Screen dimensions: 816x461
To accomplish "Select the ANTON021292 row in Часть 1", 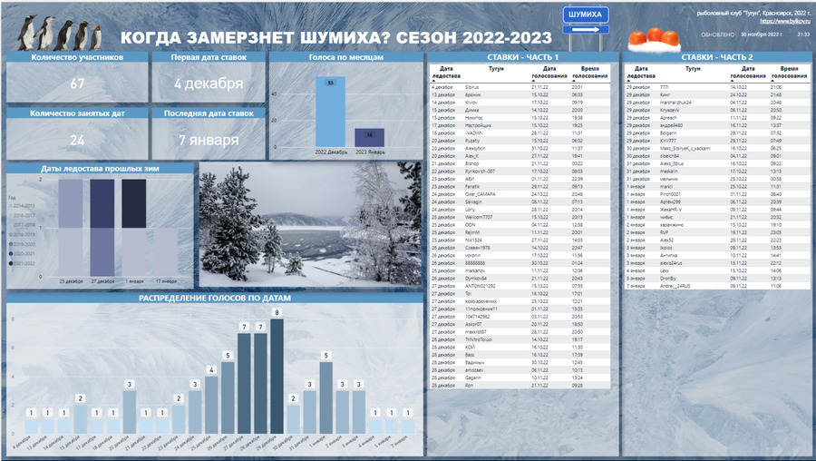I will (520, 286).
